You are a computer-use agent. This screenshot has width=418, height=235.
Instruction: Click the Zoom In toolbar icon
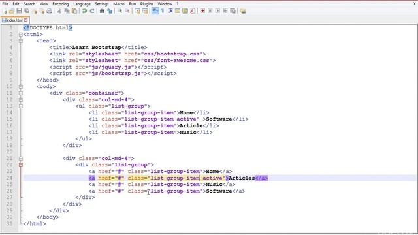click(120, 11)
